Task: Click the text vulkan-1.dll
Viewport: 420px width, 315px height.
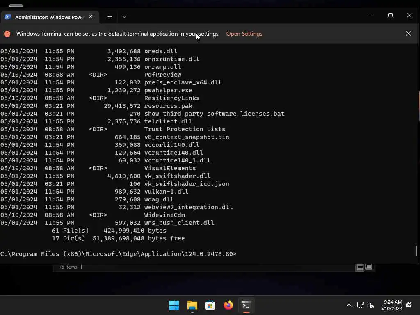Action: (167, 192)
